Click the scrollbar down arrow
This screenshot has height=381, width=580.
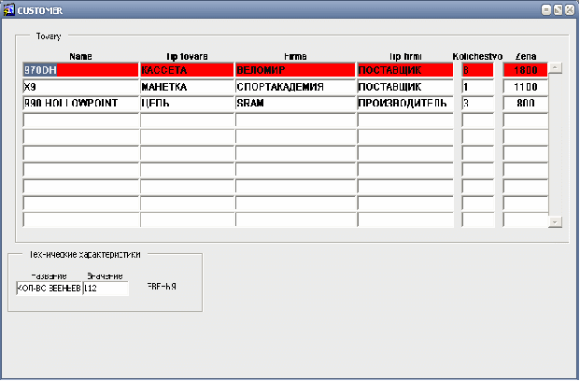click(555, 222)
